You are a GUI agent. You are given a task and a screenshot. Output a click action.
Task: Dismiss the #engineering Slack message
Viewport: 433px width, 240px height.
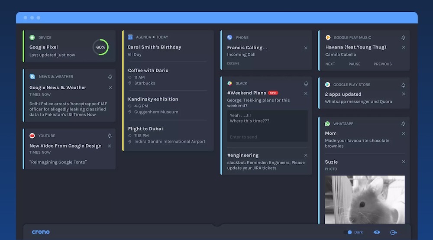306,156
